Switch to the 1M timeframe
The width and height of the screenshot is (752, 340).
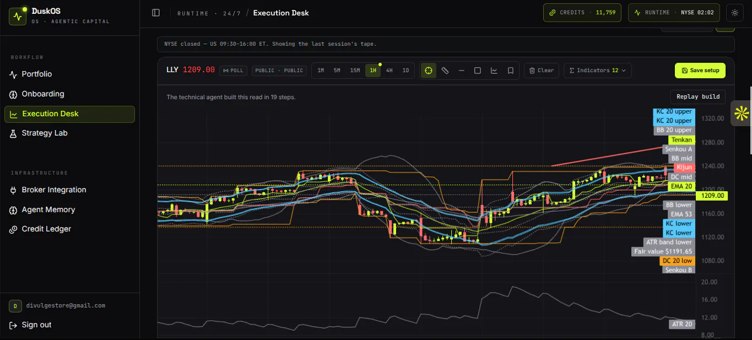tap(321, 71)
